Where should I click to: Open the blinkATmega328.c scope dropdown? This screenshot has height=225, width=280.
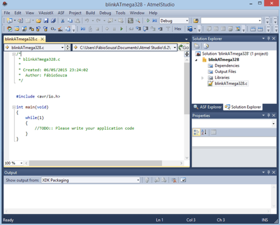pos(62,47)
